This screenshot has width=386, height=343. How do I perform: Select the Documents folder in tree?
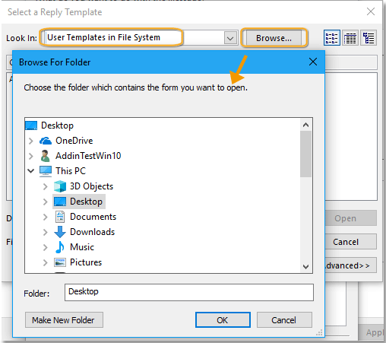[93, 217]
